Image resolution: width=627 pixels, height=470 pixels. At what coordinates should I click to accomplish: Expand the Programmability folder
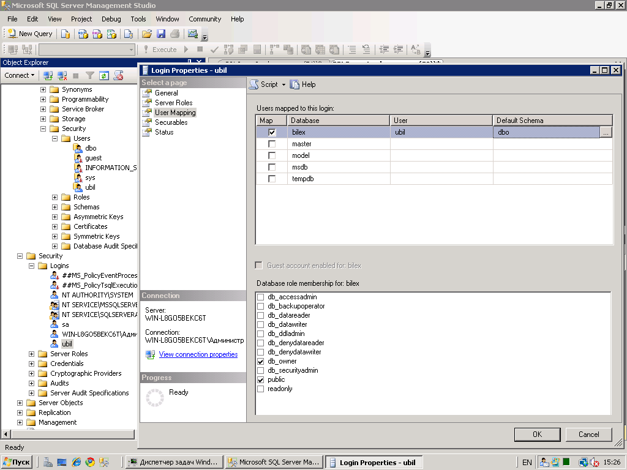[x=43, y=100]
